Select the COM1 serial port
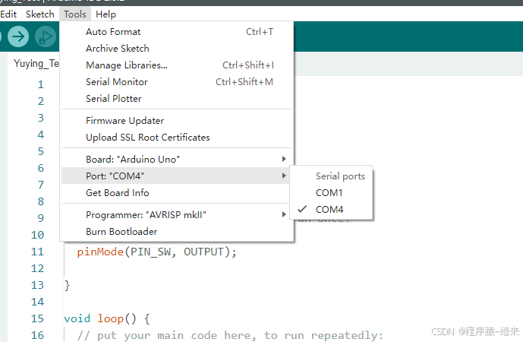Image resolution: width=523 pixels, height=342 pixels. click(x=331, y=193)
